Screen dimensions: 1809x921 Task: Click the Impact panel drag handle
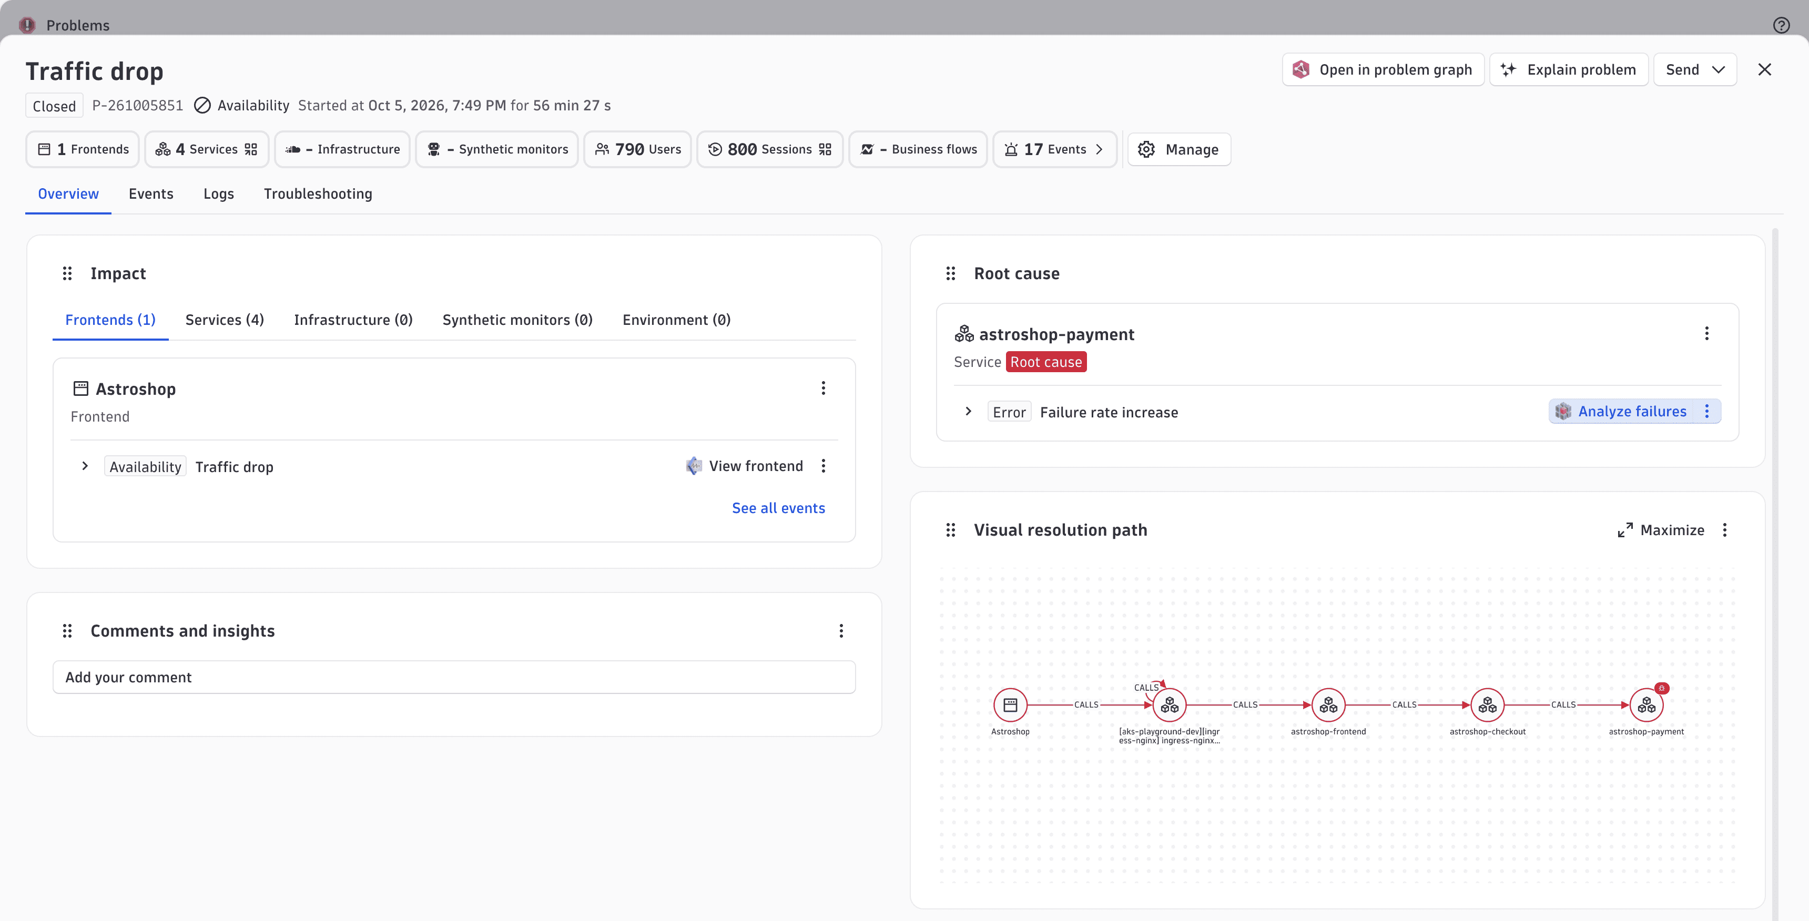(67, 273)
